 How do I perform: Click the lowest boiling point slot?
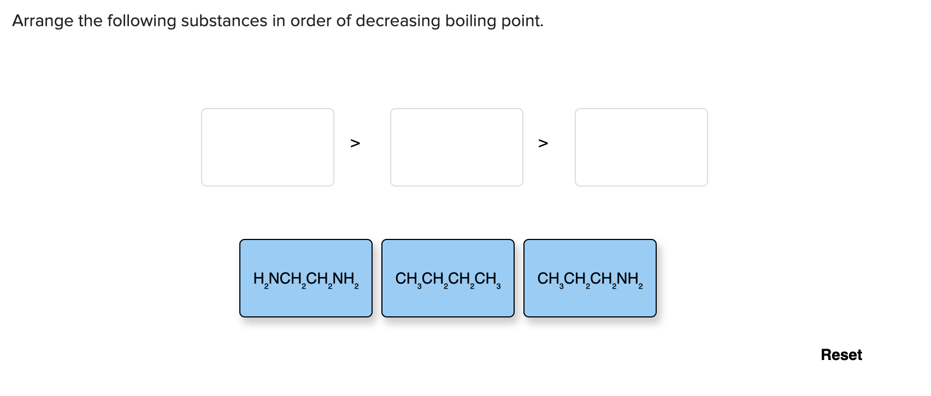[641, 147]
